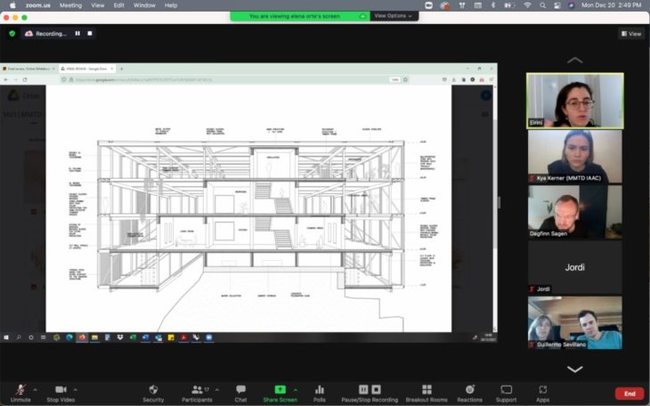Open the Meeting menu in menu bar
This screenshot has height=406, width=650.
pos(70,5)
